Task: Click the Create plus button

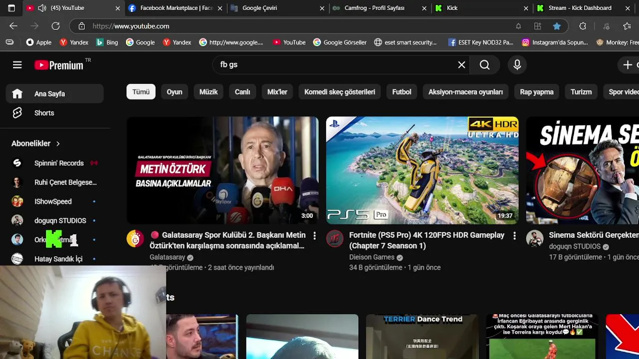Action: click(628, 65)
